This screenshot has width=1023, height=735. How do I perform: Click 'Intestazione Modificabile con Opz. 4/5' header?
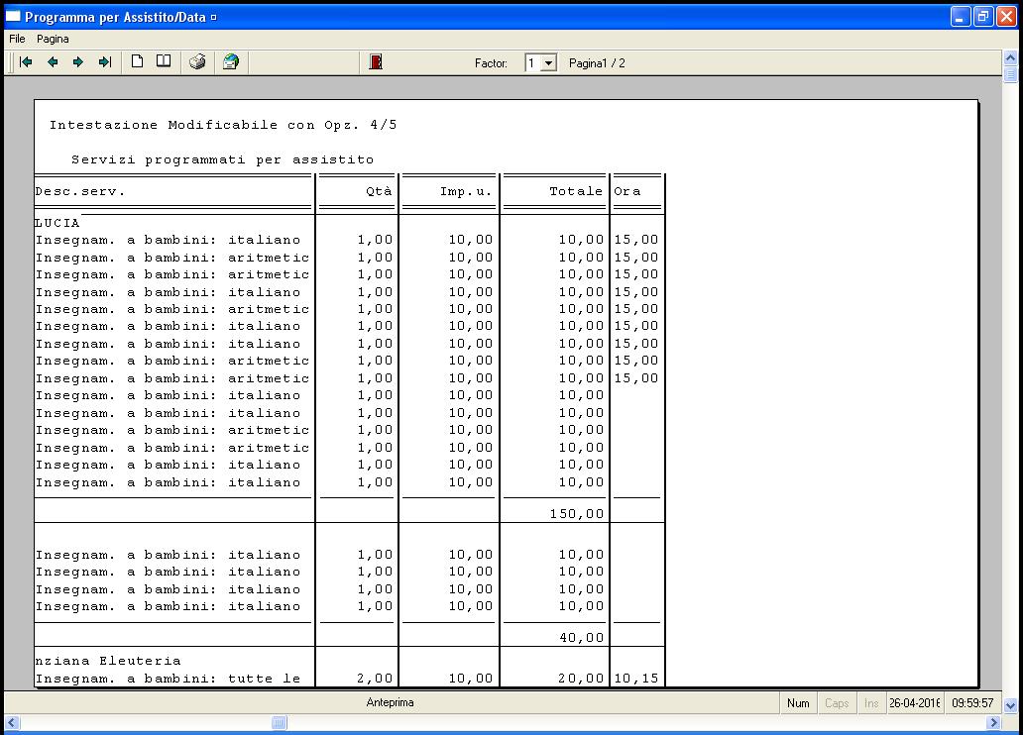223,125
